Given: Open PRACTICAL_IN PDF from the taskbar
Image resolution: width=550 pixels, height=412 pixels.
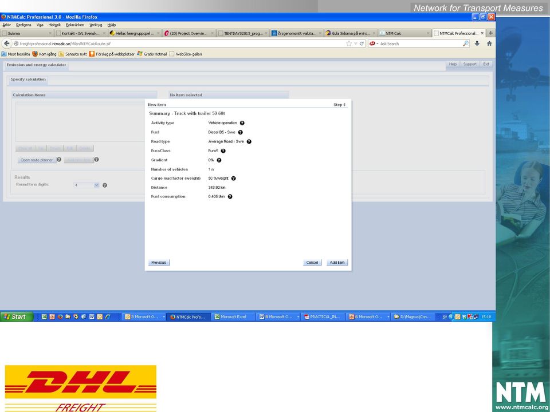Looking at the screenshot, I should click(x=323, y=316).
